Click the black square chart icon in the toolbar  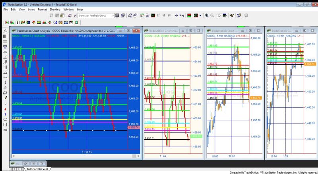[153, 15]
